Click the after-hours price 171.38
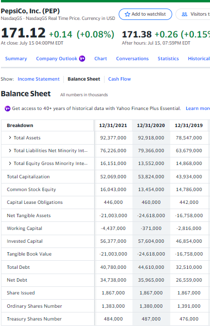The width and height of the screenshot is (210, 330). [137, 34]
